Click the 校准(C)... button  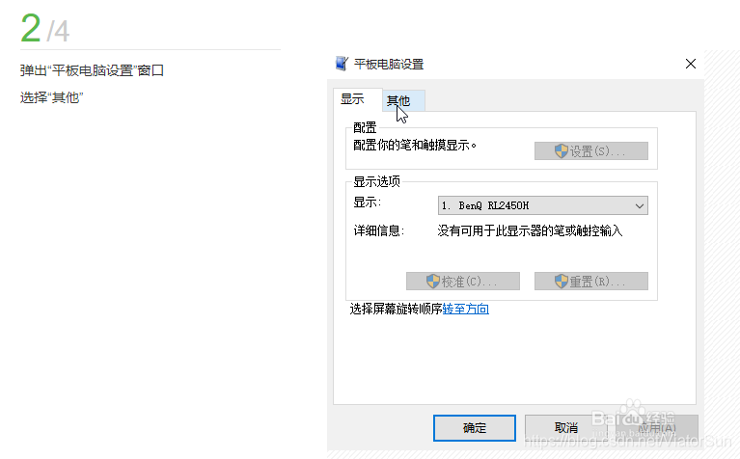click(x=462, y=282)
